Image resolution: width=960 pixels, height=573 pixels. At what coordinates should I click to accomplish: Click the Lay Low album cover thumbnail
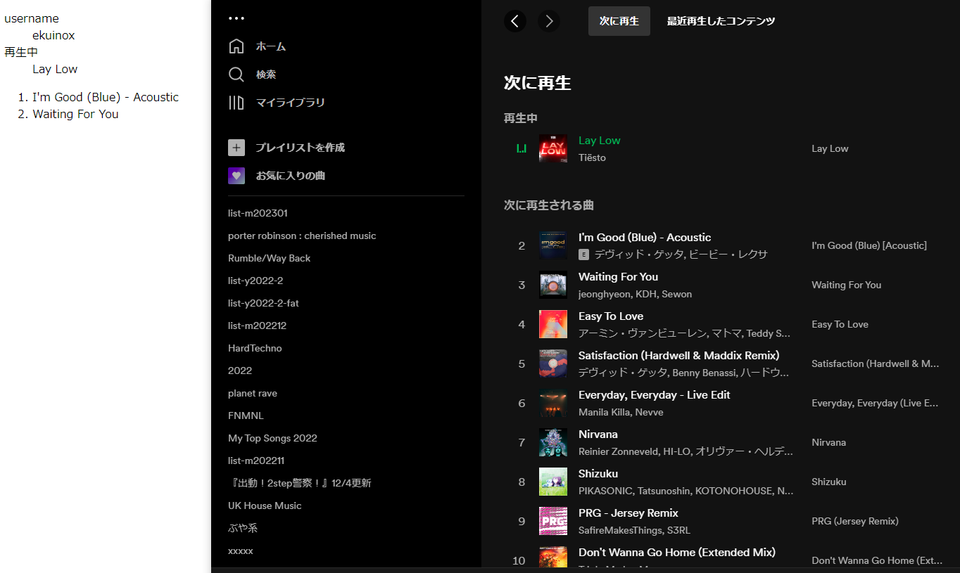tap(553, 148)
